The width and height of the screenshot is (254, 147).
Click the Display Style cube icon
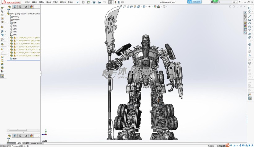(144, 6)
